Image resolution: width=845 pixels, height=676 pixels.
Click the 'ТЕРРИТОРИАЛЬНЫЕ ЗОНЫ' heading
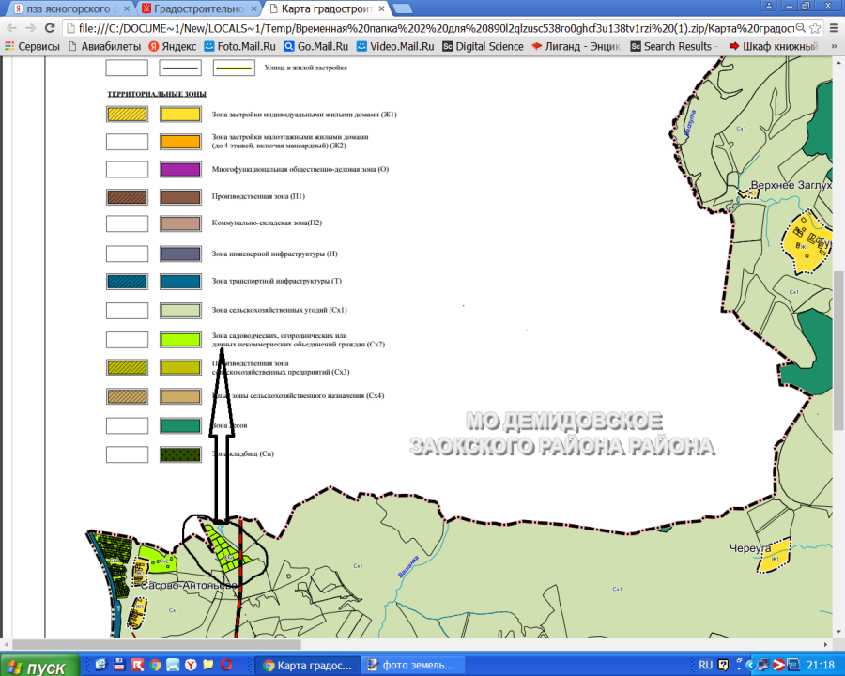point(157,94)
